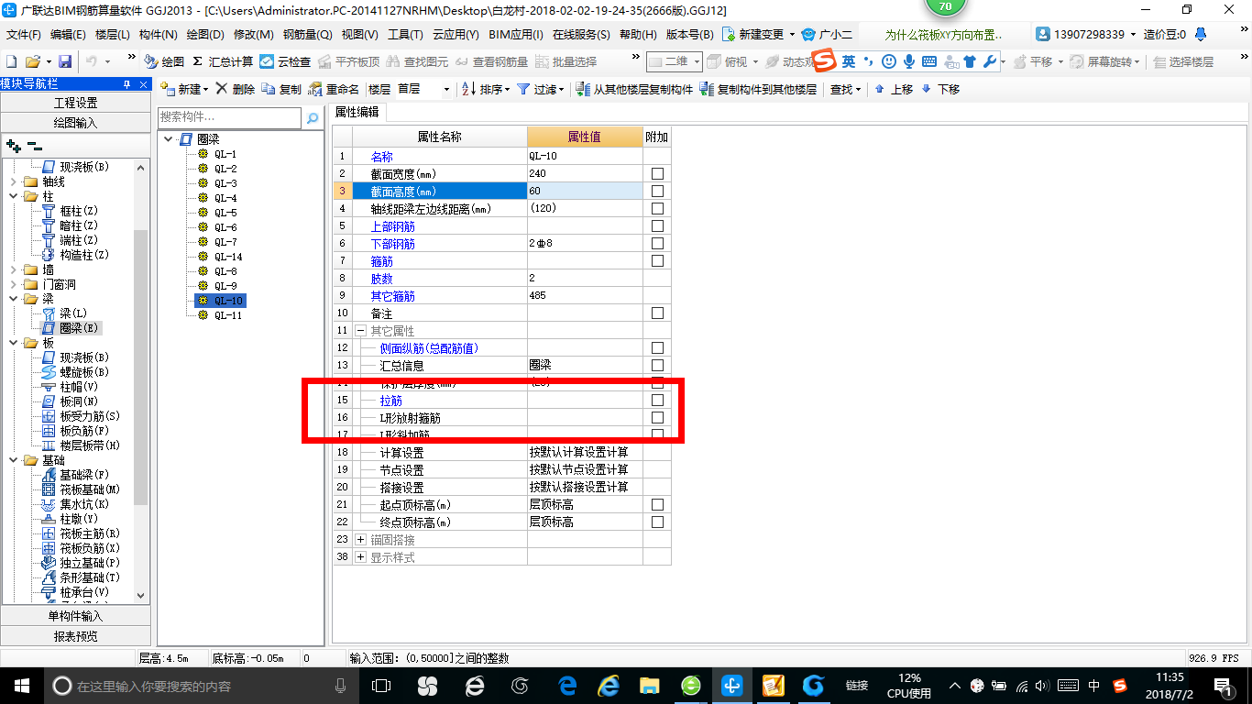Toggle 附加 checkbox for 箍筋
The width and height of the screenshot is (1252, 704).
[x=657, y=261]
